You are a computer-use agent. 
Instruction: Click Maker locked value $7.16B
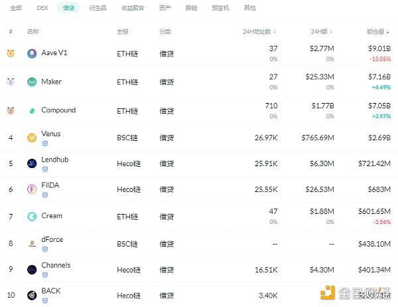coord(379,77)
